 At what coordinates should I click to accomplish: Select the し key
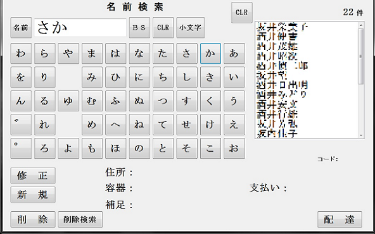coord(187,77)
